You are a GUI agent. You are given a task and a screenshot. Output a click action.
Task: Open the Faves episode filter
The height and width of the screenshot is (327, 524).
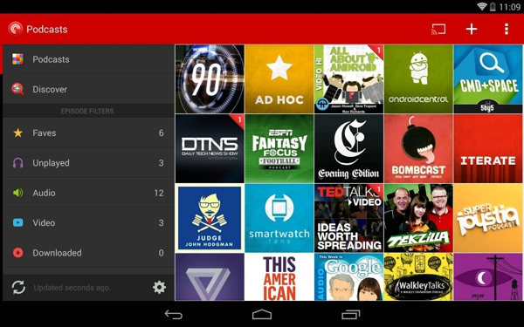[88, 133]
